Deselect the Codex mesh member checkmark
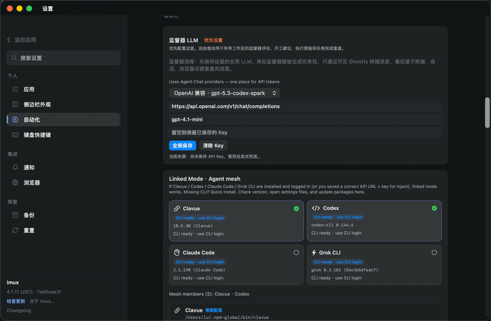 [x=434, y=208]
